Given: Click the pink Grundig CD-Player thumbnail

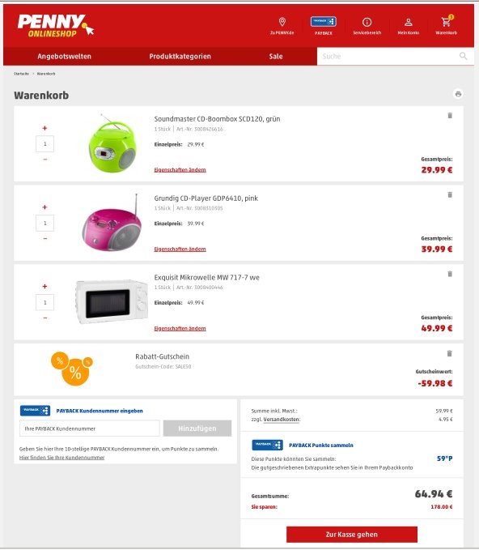Looking at the screenshot, I should pyautogui.click(x=112, y=223).
